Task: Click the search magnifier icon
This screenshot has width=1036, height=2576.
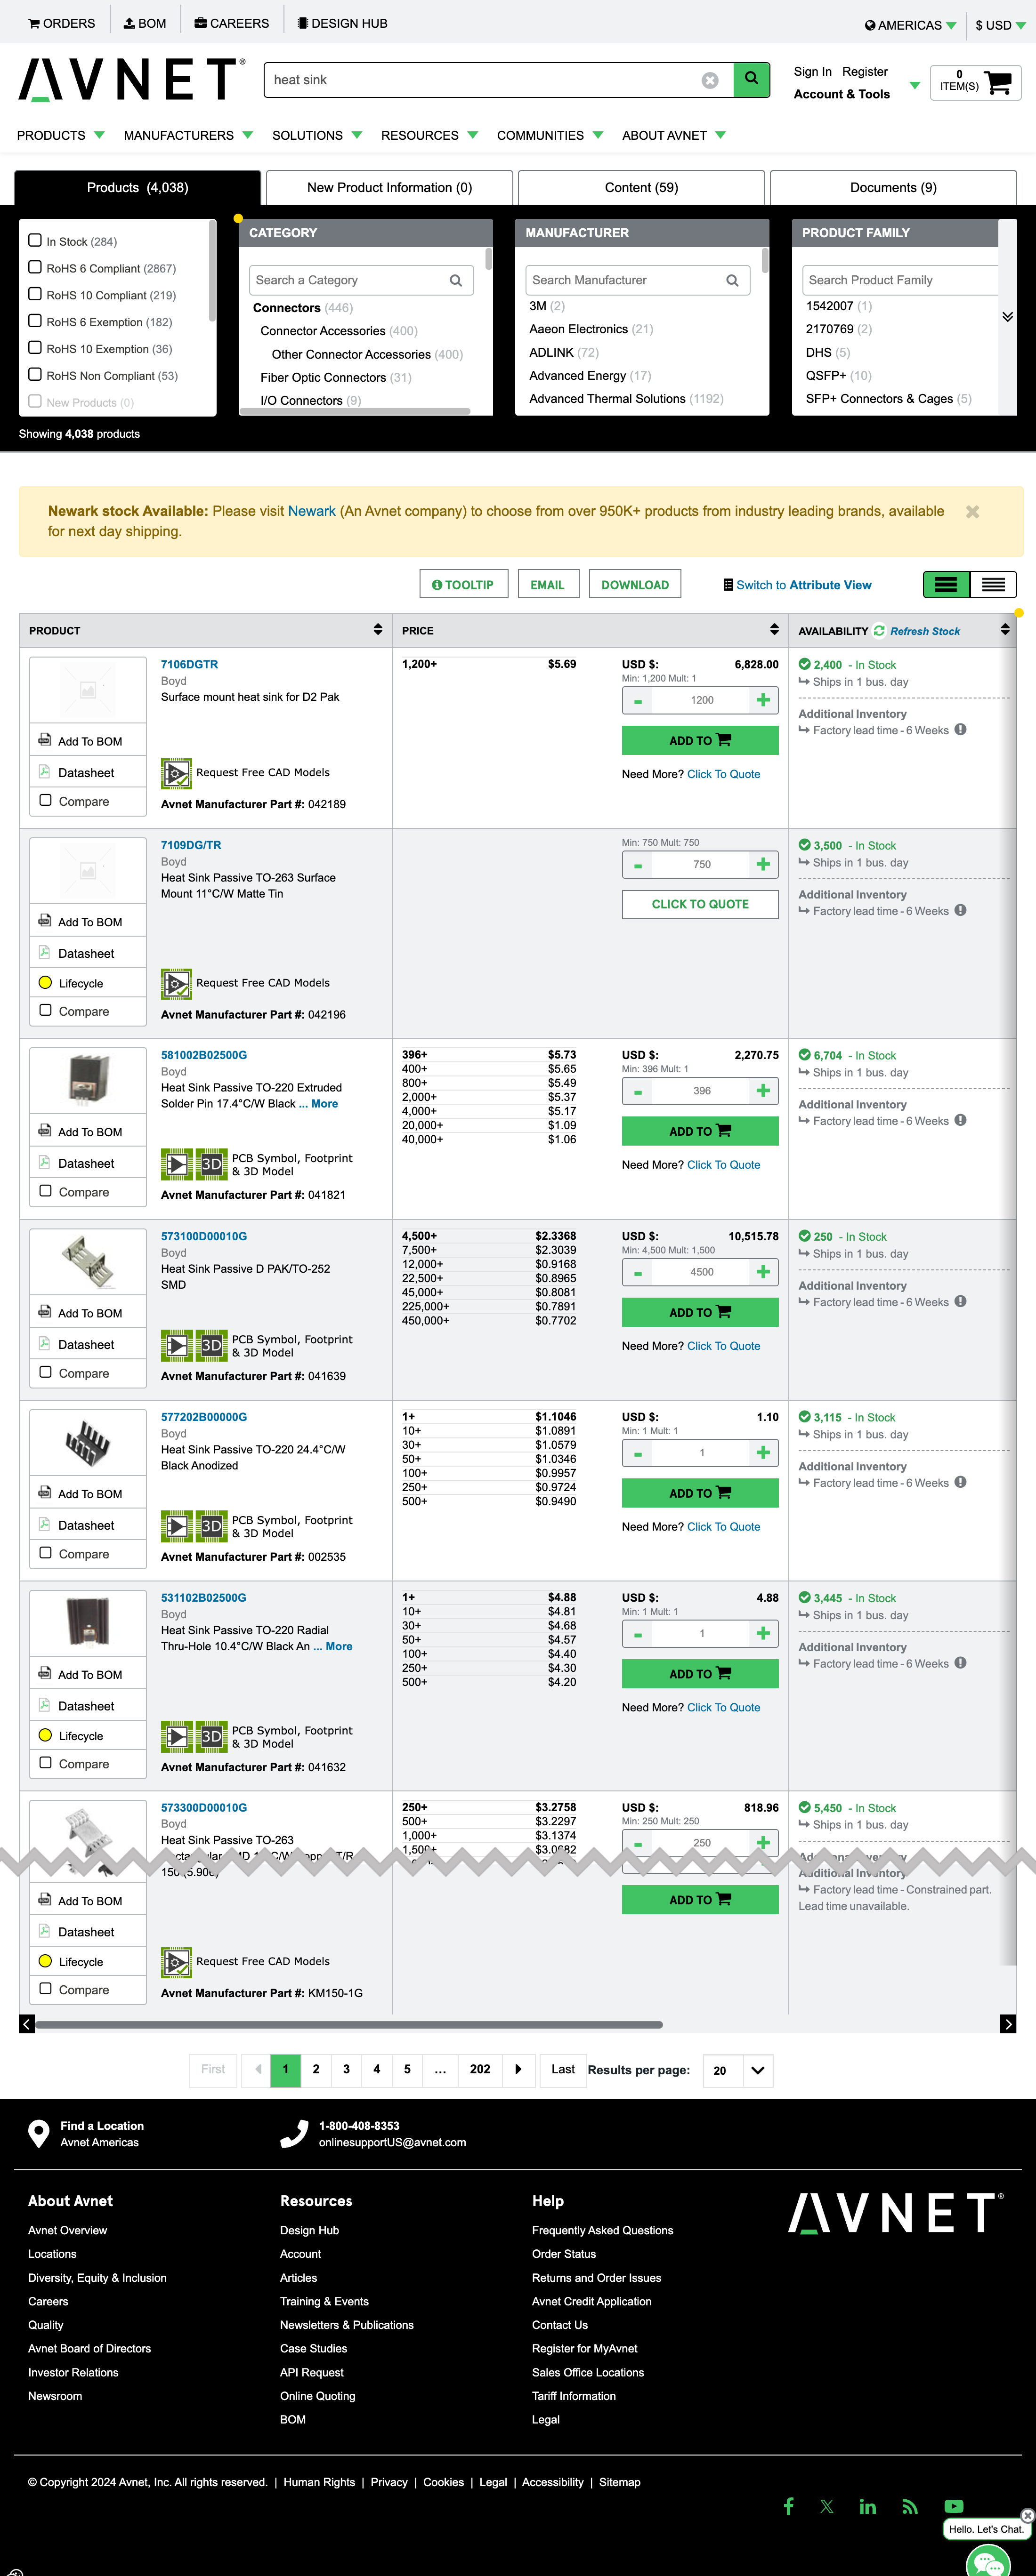Action: [750, 80]
